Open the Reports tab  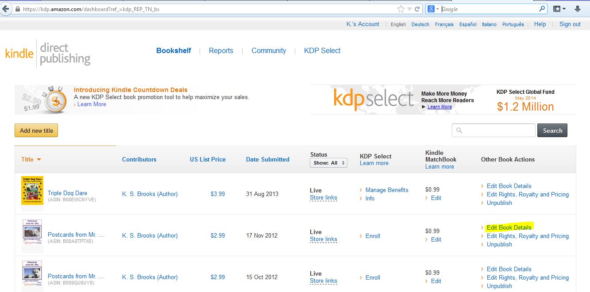pyautogui.click(x=221, y=50)
